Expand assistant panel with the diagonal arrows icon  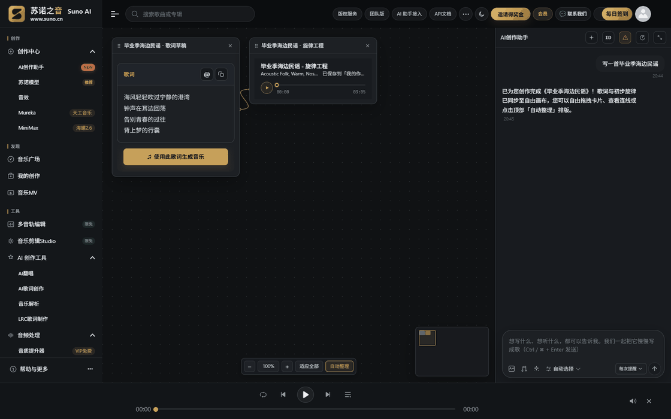(660, 38)
